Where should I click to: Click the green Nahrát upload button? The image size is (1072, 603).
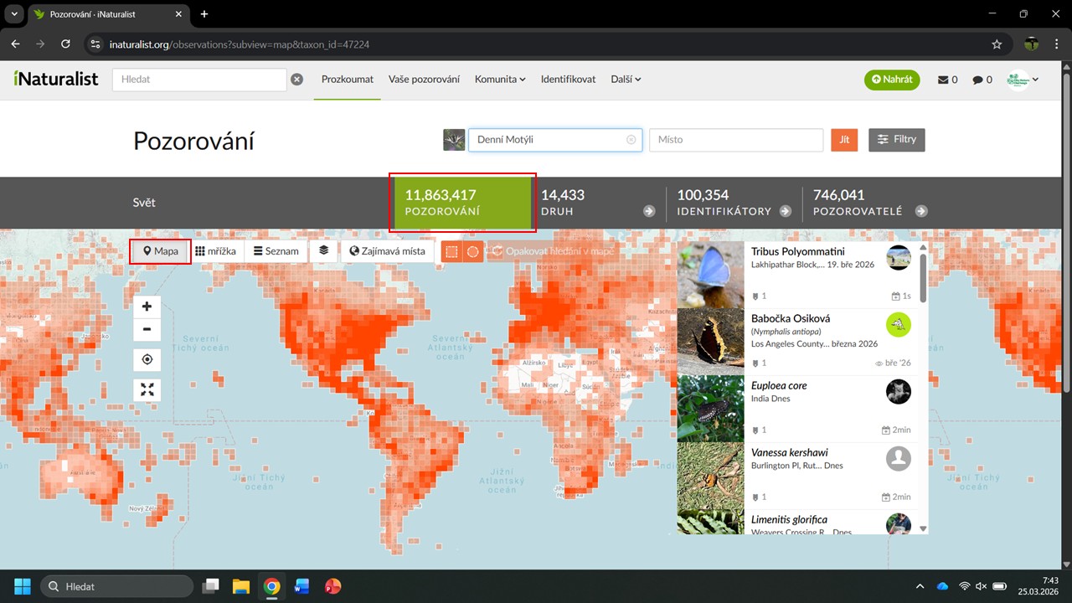(x=892, y=80)
